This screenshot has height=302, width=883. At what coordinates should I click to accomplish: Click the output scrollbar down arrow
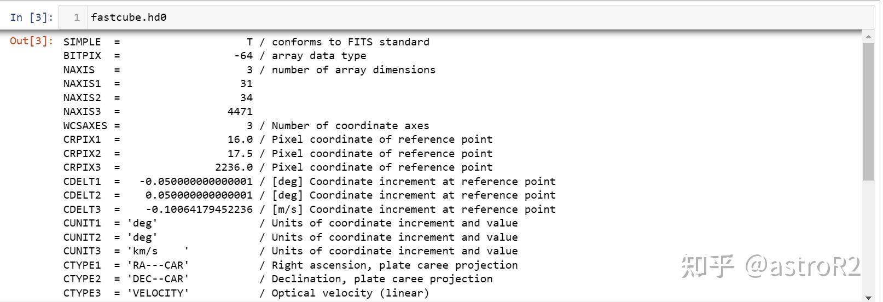(868, 297)
